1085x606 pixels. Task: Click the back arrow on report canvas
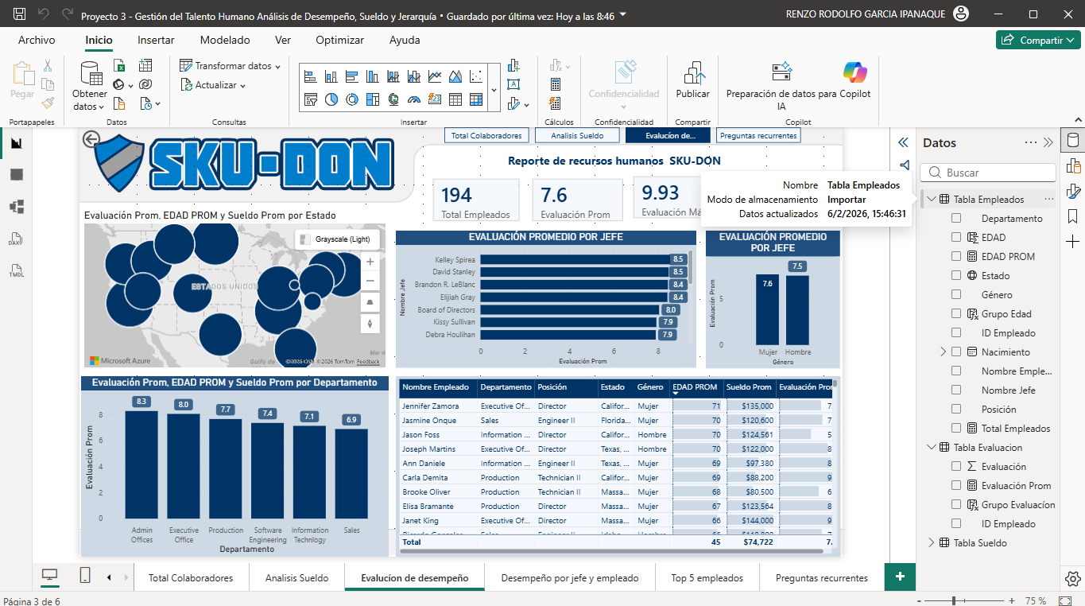click(91, 140)
